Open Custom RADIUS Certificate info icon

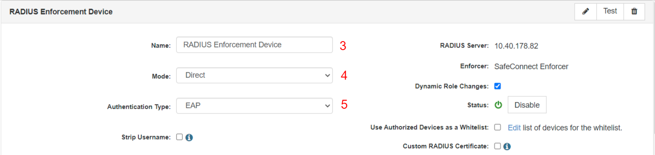507,146
